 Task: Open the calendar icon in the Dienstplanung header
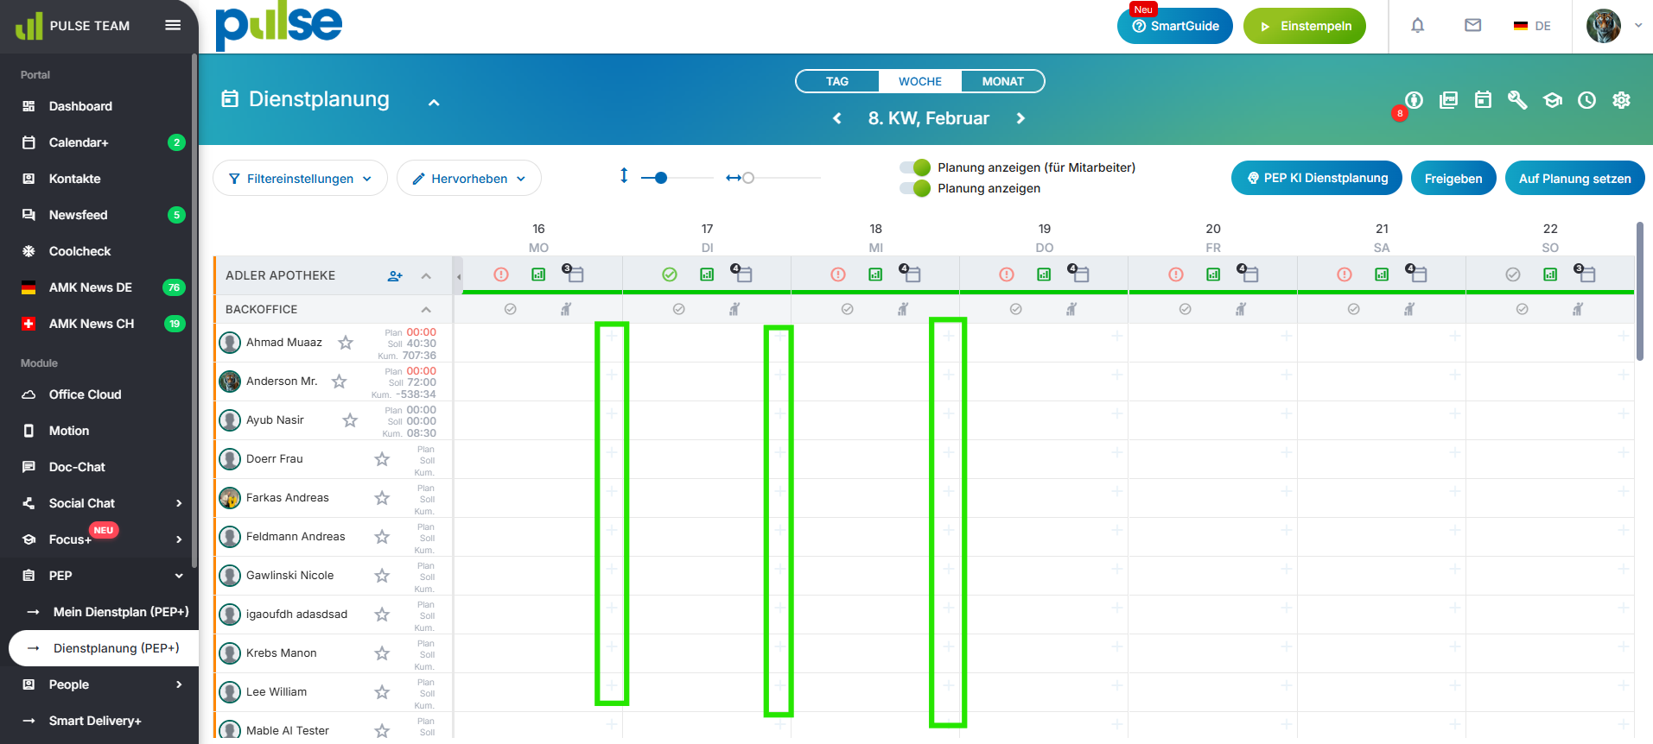click(1483, 100)
